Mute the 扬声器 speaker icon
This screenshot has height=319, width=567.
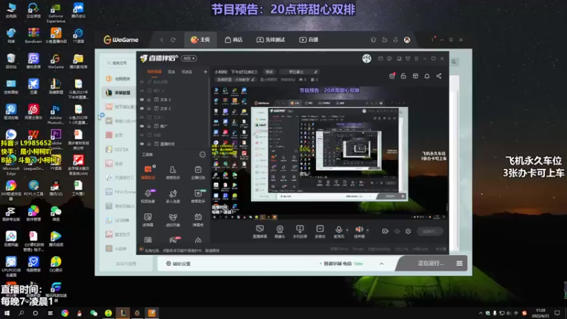coord(359,232)
